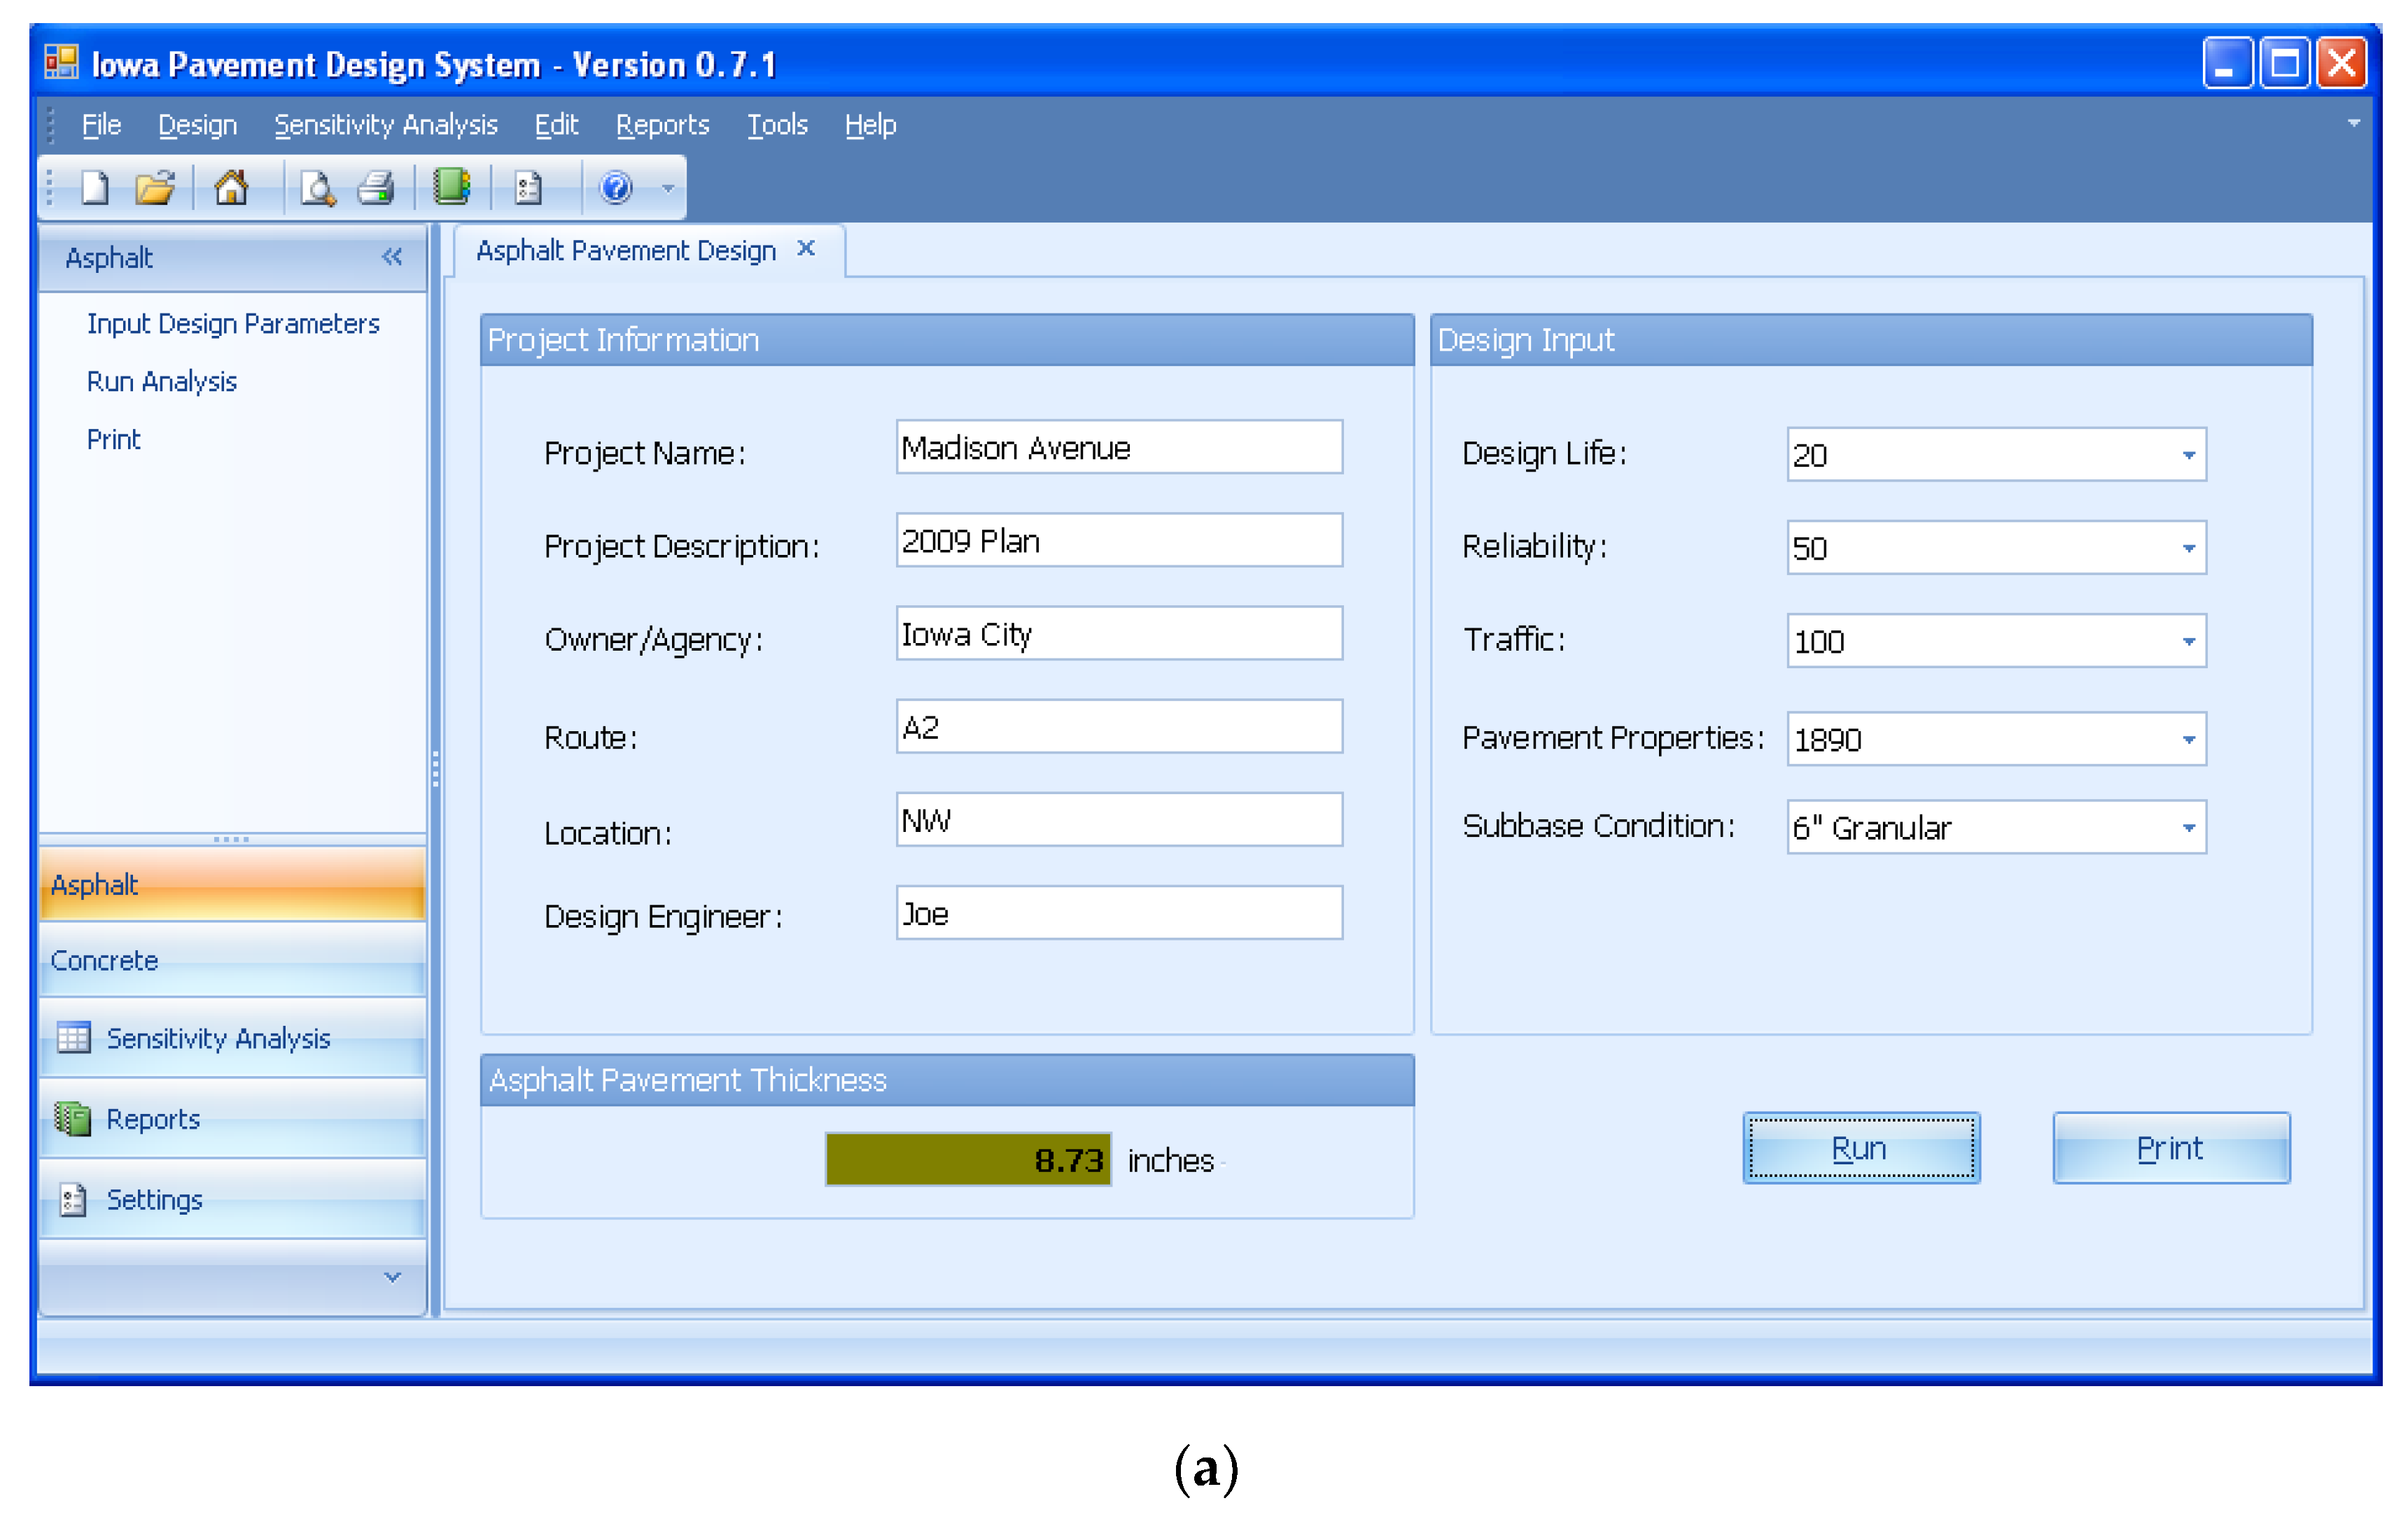Click the Print Preview magnifier icon

point(317,188)
